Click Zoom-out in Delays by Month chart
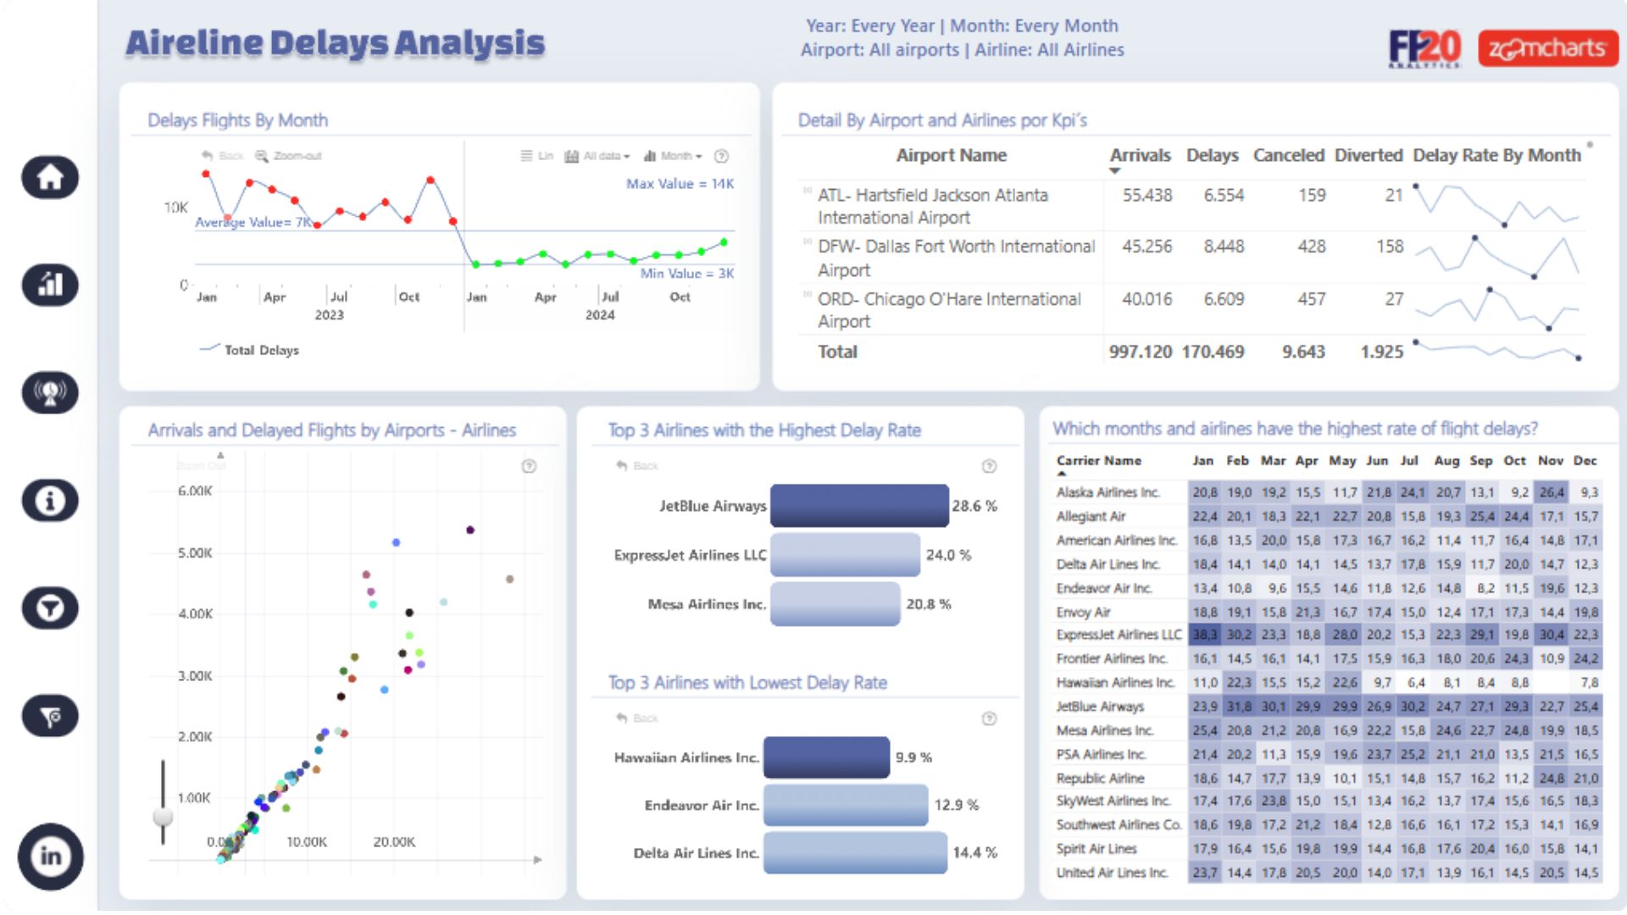This screenshot has width=1627, height=915. tap(289, 156)
